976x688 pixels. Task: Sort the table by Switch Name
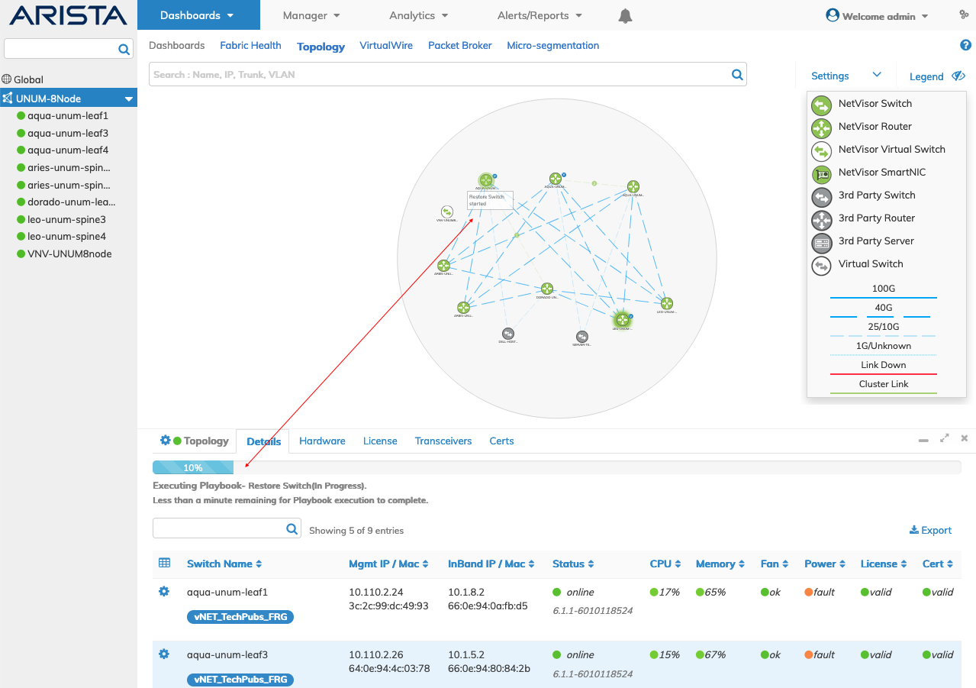pos(224,564)
